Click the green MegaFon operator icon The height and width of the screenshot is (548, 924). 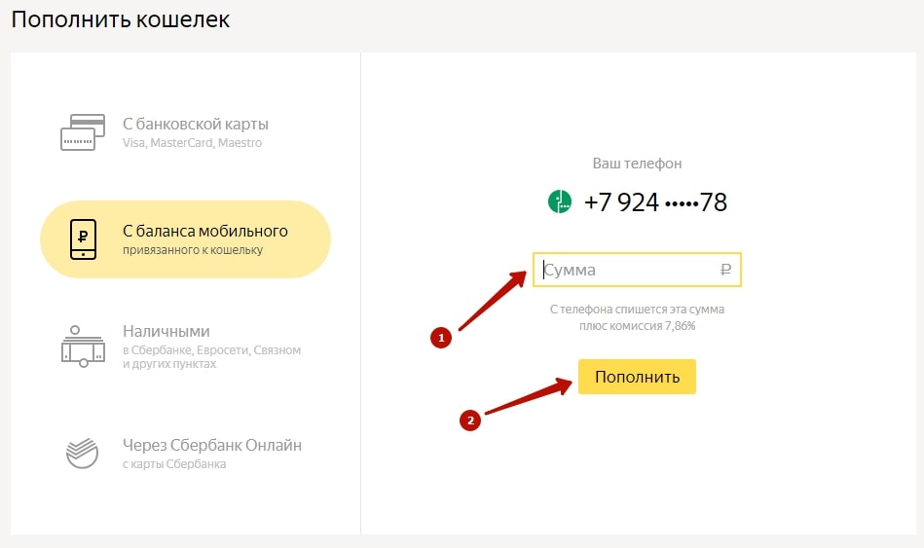[560, 201]
